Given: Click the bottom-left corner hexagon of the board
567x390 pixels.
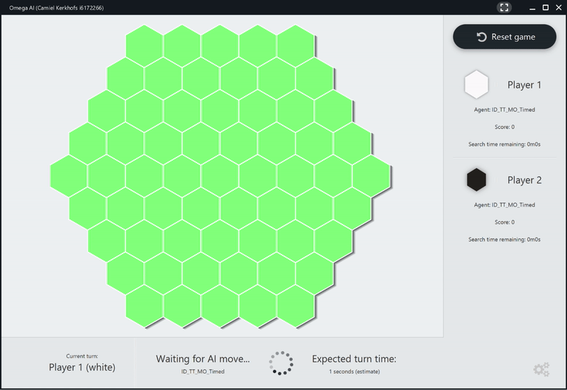Looking at the screenshot, I should 144,304.
